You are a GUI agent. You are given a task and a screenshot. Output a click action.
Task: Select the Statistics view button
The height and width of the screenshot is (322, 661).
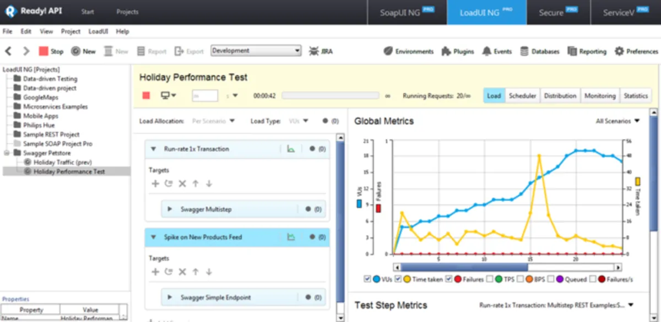pyautogui.click(x=636, y=96)
